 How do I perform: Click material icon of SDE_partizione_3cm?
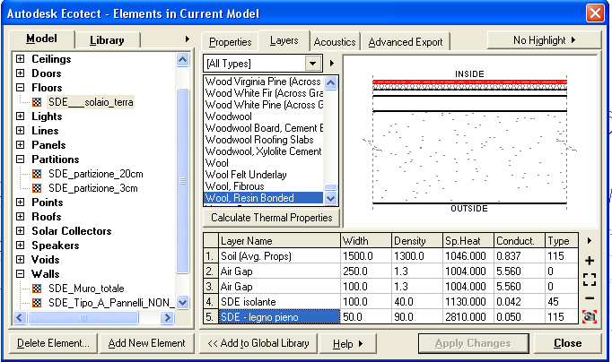point(37,188)
